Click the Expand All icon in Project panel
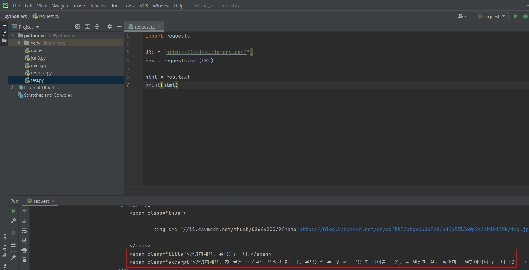529x270 pixels. pos(88,26)
